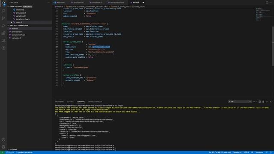The width and height of the screenshot is (274, 154).
Task: Open the zsh terminal selector dropdown
Action: (x=240, y=102)
